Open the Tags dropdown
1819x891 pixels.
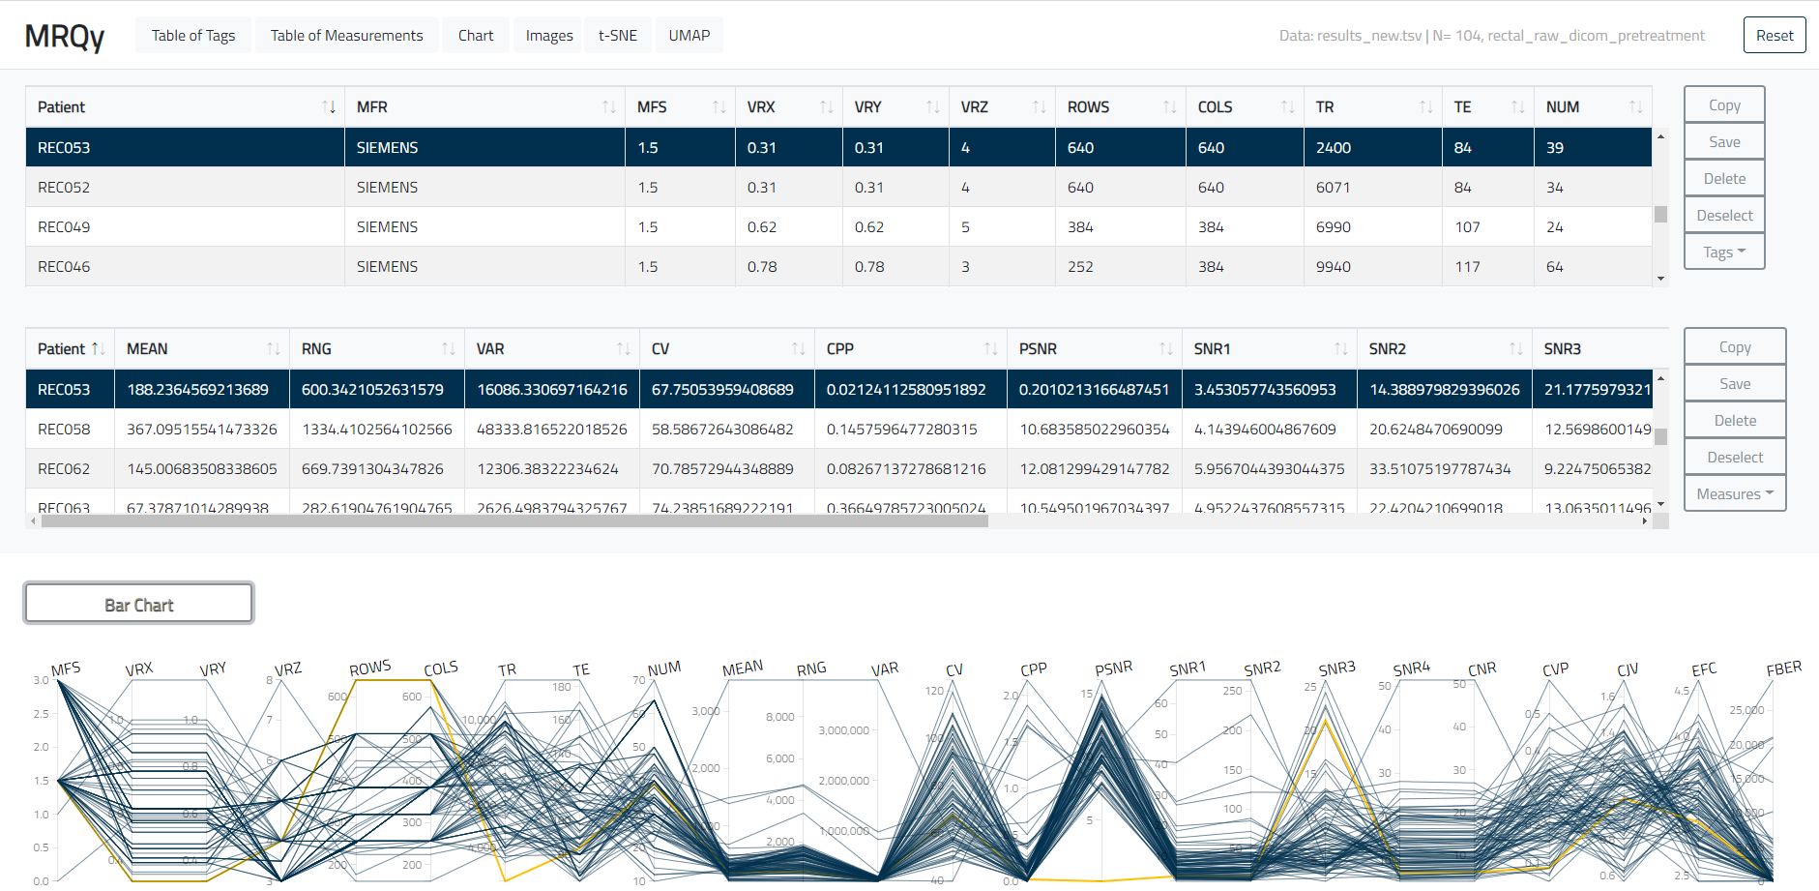[1724, 252]
